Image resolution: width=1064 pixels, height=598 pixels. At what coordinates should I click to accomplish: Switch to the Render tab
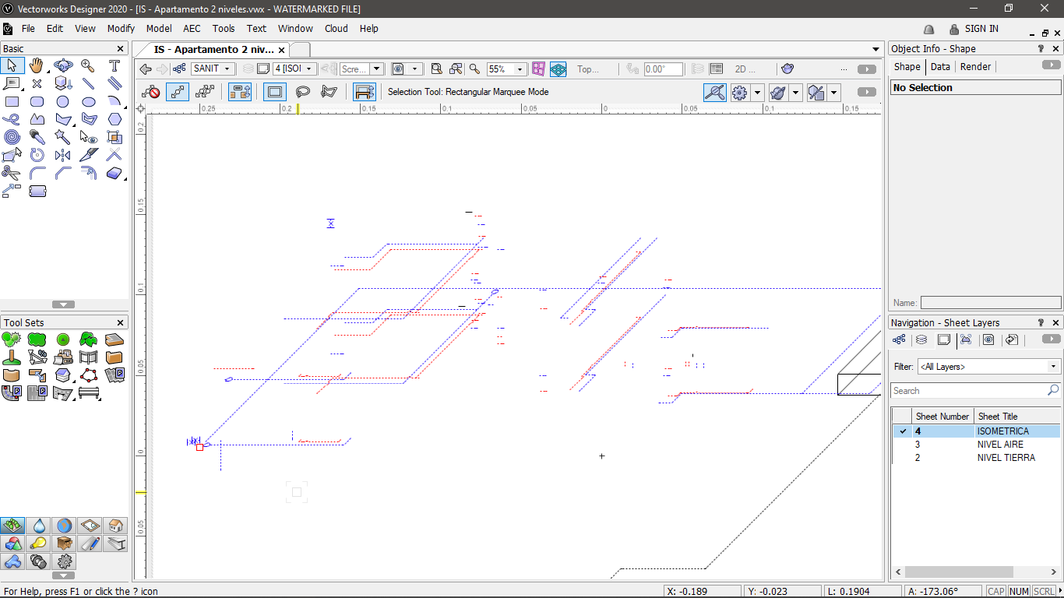point(975,66)
